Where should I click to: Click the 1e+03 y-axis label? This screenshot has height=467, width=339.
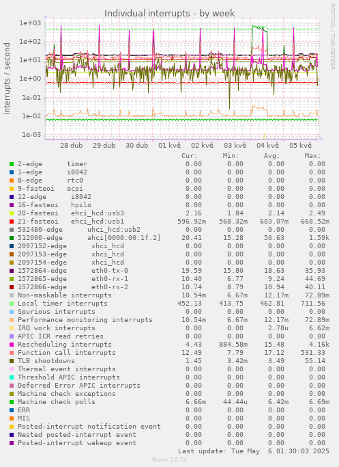[x=29, y=23]
